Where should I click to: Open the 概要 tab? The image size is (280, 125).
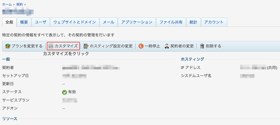coord(24,22)
